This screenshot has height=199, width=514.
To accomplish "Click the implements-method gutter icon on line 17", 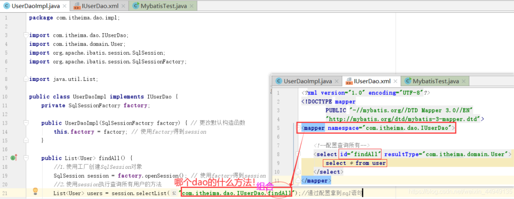I will pos(14,158).
